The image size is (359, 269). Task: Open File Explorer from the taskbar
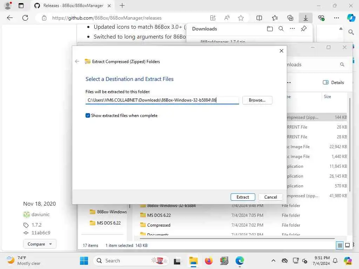(x=193, y=261)
